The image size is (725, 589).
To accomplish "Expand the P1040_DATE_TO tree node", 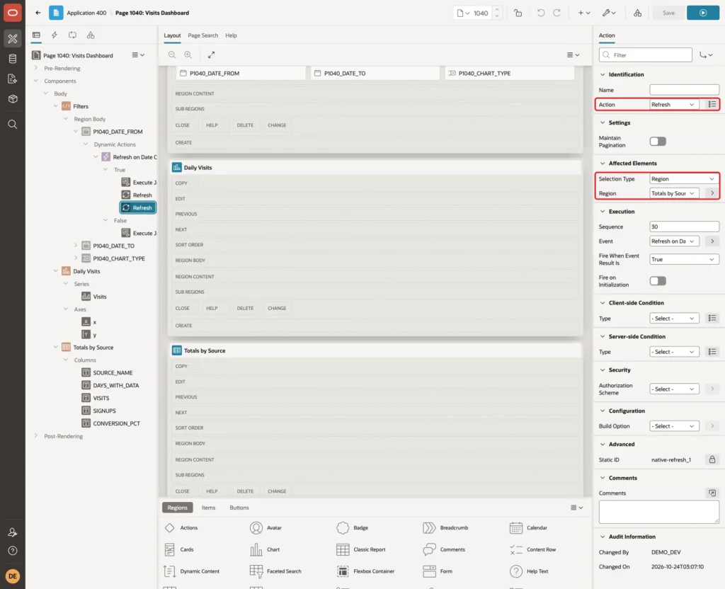I will click(75, 246).
